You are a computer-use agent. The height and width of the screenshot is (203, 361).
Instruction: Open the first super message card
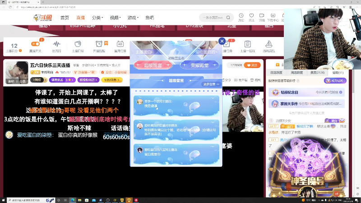176,106
